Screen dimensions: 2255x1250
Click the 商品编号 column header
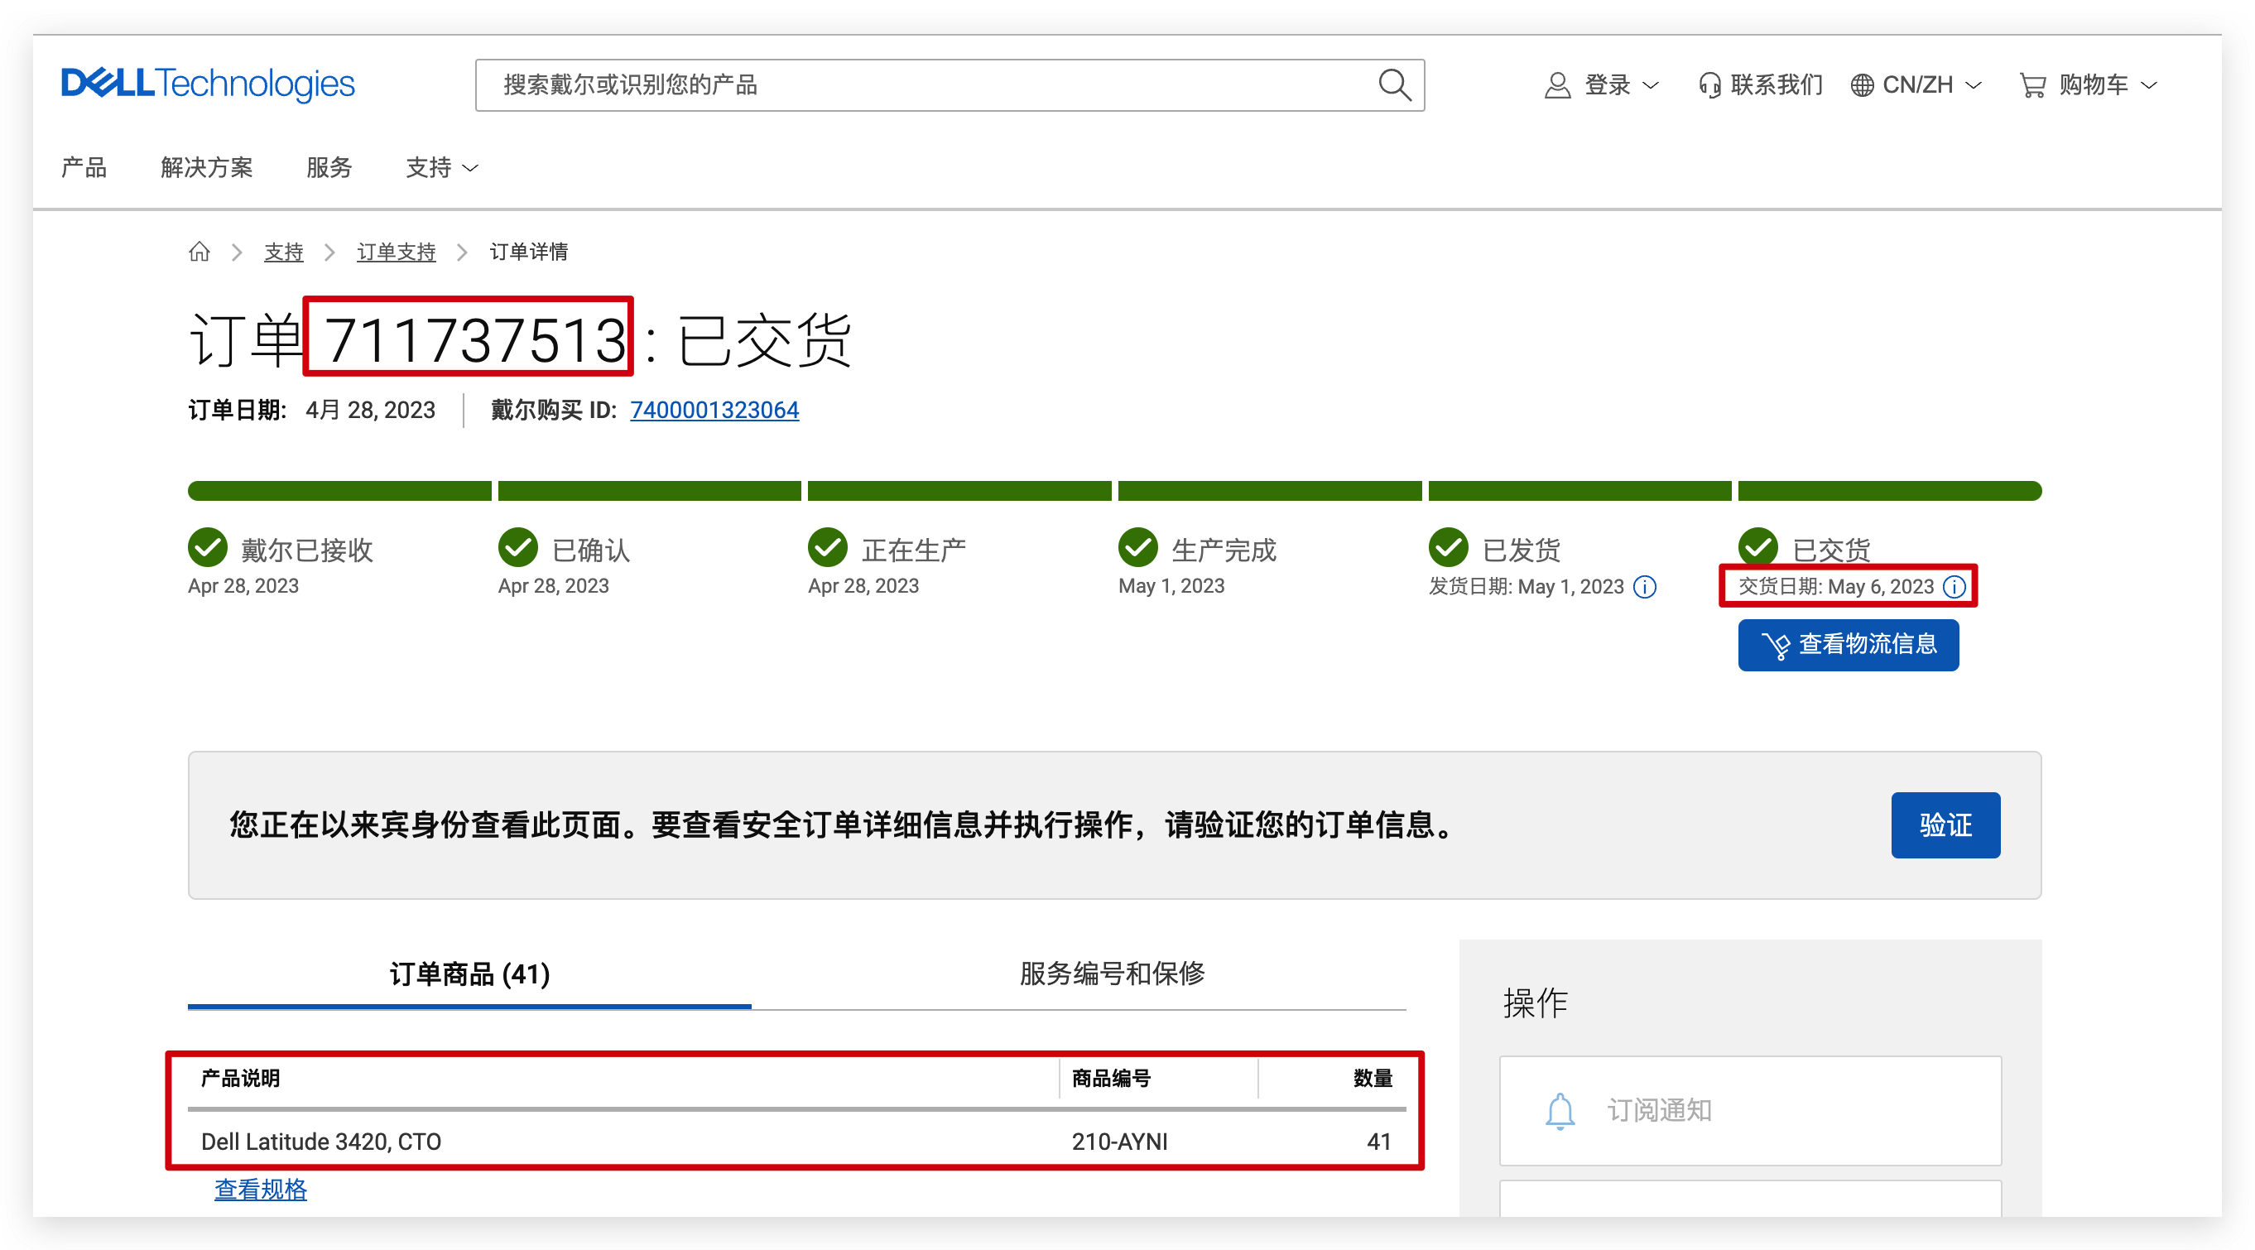tap(1111, 1079)
